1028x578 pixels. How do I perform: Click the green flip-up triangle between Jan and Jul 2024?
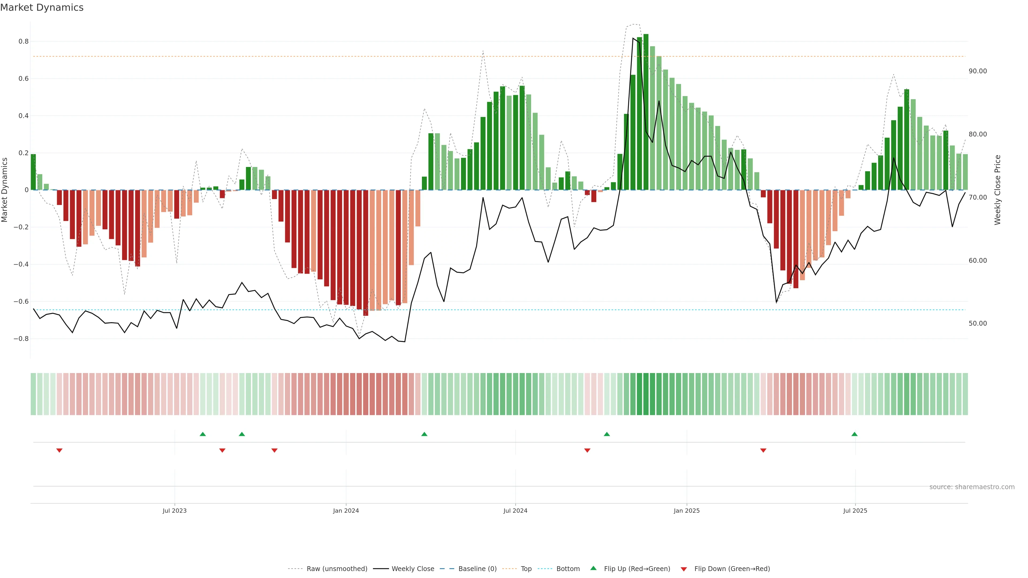point(424,434)
